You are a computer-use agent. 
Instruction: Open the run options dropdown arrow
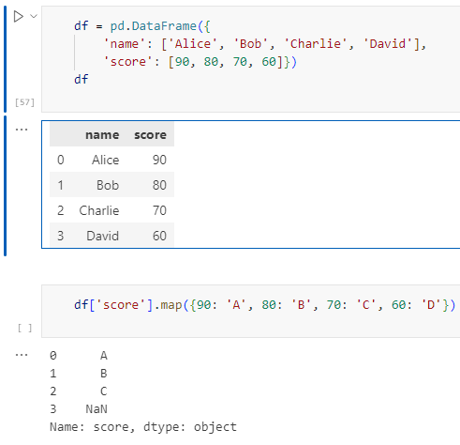point(34,16)
